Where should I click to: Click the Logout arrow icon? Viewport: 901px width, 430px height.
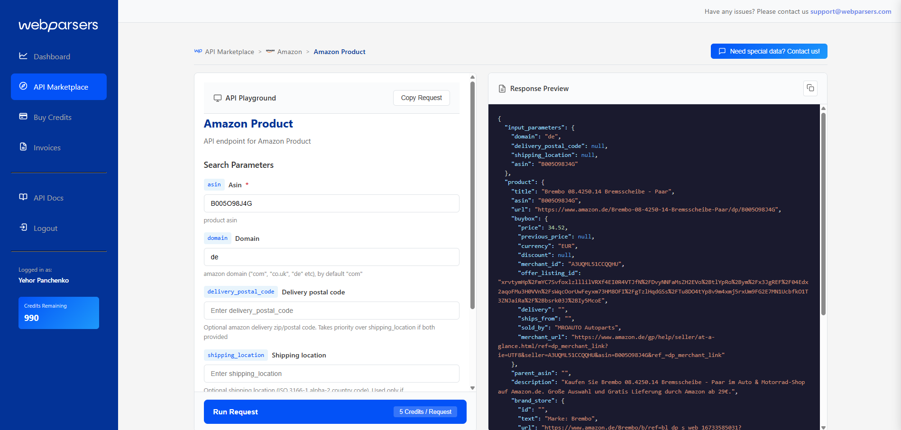click(23, 228)
